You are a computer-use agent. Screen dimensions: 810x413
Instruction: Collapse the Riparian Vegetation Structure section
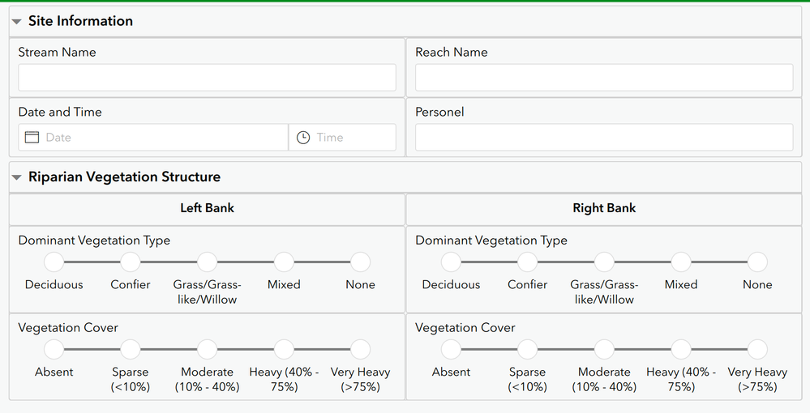[17, 177]
